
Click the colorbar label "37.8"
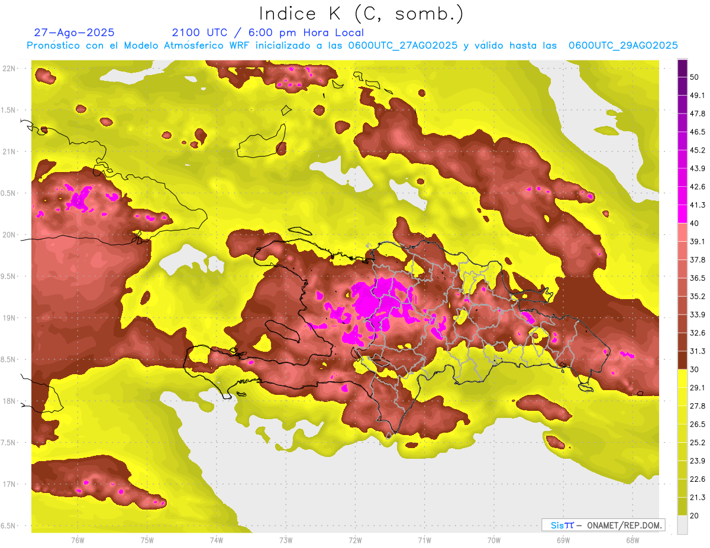coord(698,260)
